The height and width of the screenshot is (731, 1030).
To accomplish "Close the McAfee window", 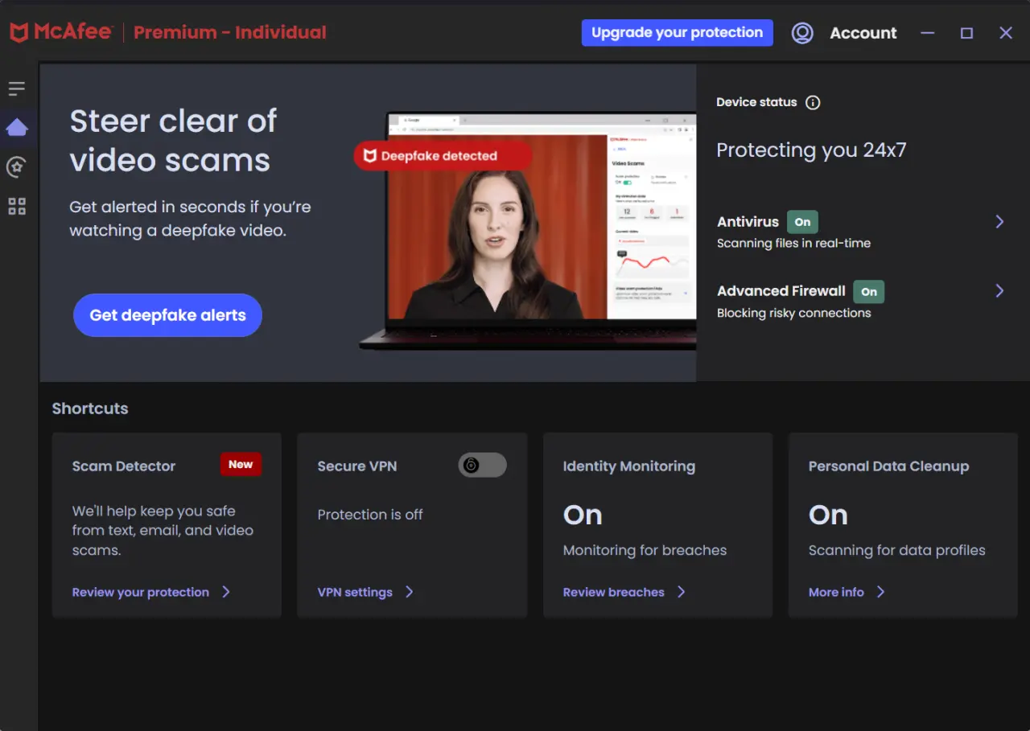I will tap(1006, 33).
